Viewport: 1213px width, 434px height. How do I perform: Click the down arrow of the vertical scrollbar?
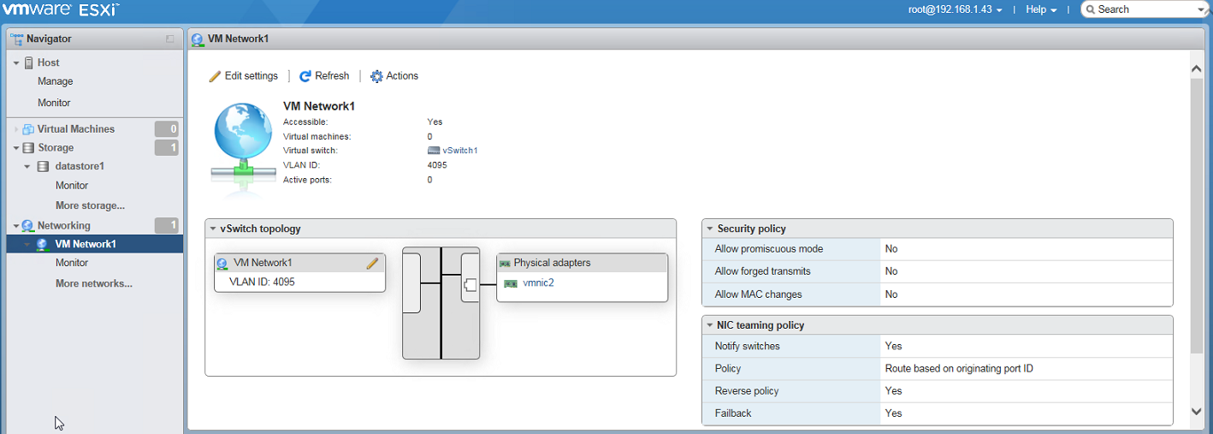1197,412
